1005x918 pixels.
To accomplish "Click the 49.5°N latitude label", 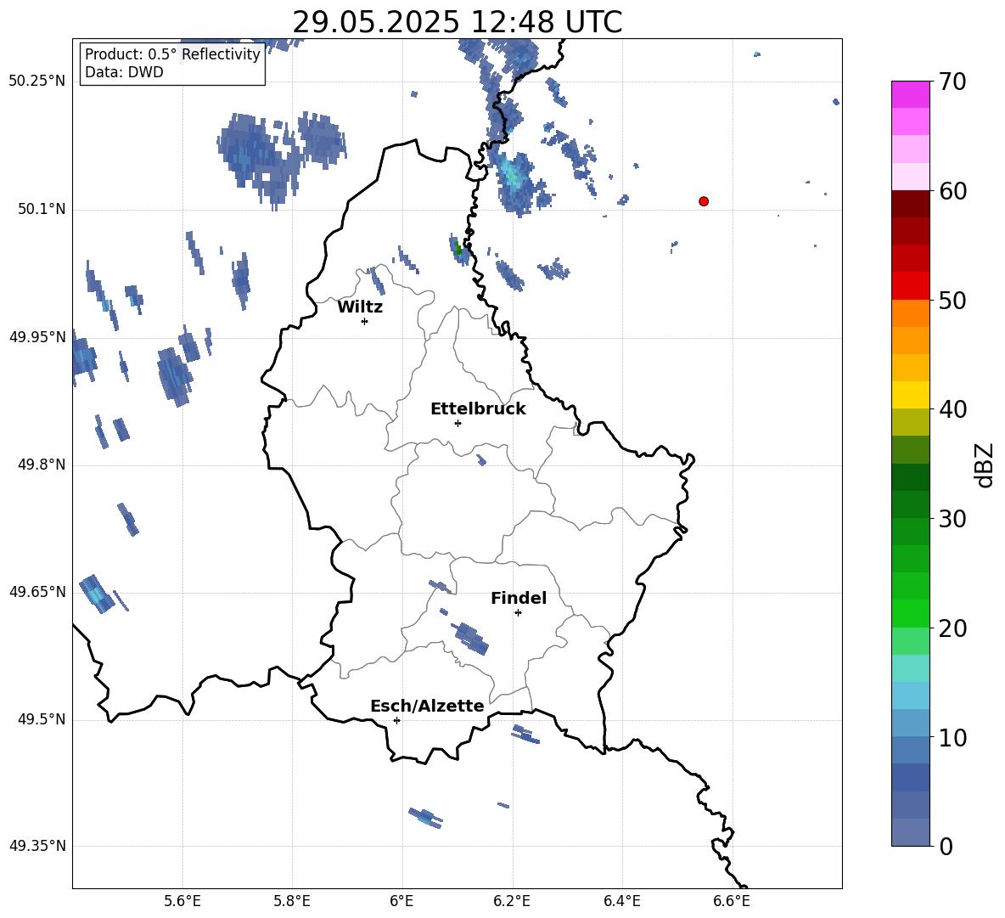I will pos(41,719).
